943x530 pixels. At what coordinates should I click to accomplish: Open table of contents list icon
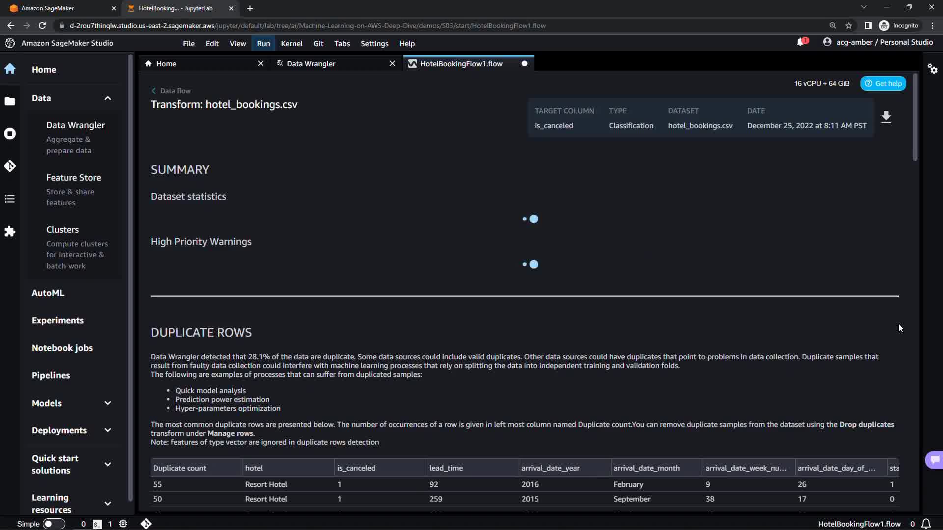click(10, 199)
